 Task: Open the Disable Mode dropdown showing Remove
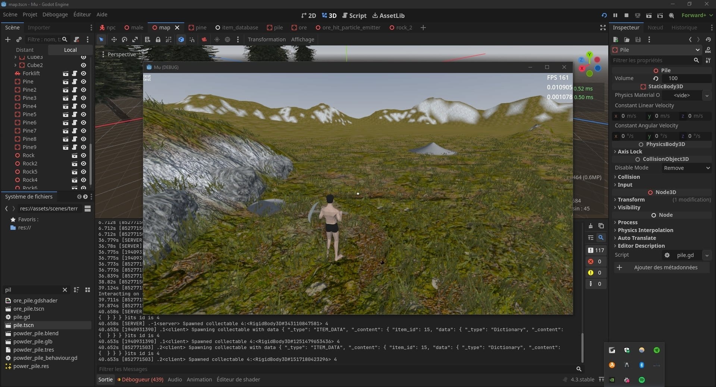point(687,168)
